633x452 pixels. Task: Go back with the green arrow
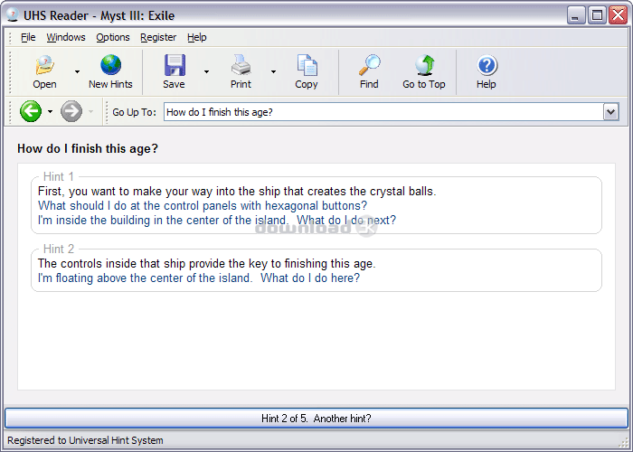tap(31, 112)
